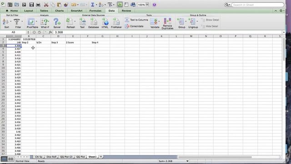Import data from Database icon
This screenshot has height=164, width=291.
[x=94, y=23]
